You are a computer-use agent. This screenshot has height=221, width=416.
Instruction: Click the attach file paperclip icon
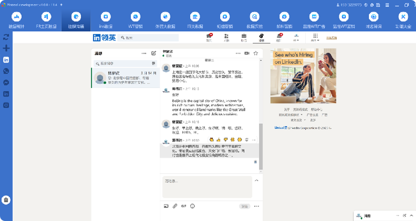[x=175, y=206]
